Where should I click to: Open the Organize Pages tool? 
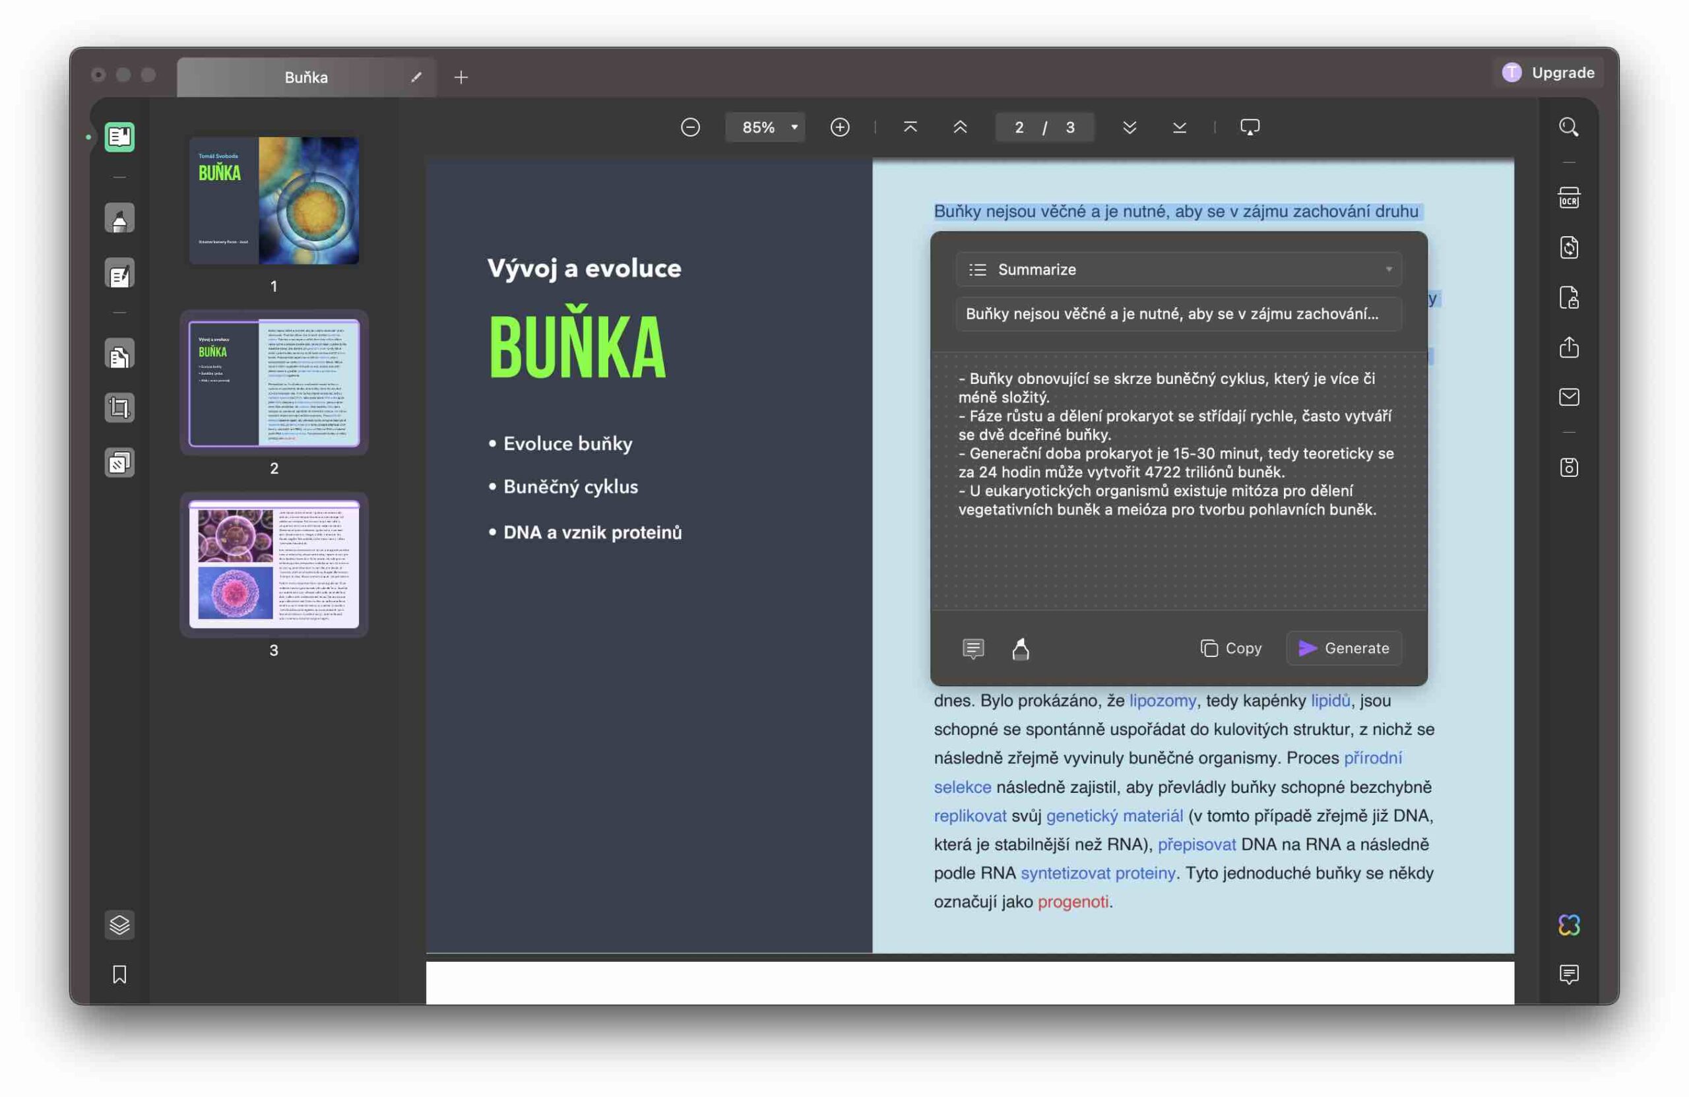[119, 354]
